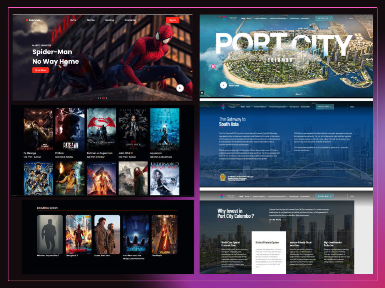Open Developments on the Why Invest screen nav
The image size is (385, 288).
(294, 196)
